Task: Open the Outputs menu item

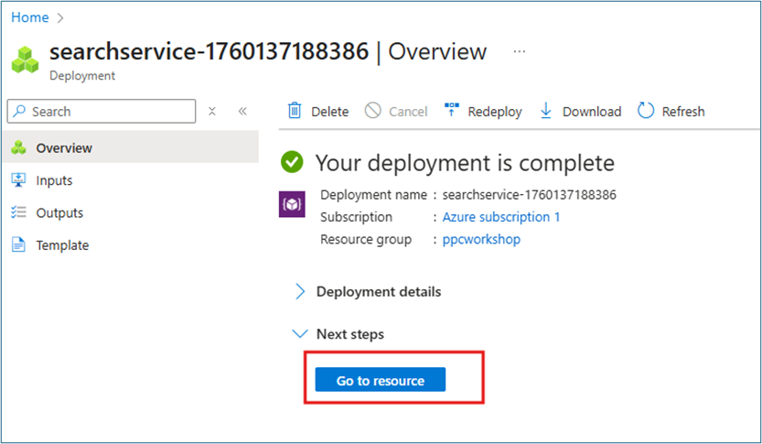Action: coord(59,213)
